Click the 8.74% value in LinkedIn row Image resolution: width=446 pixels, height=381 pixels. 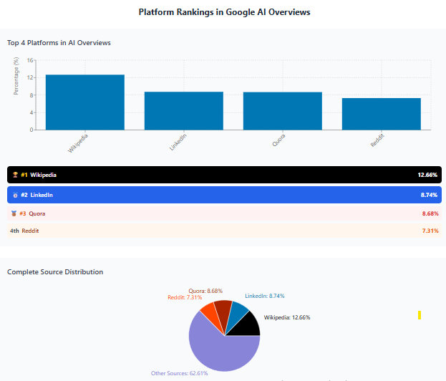click(429, 195)
